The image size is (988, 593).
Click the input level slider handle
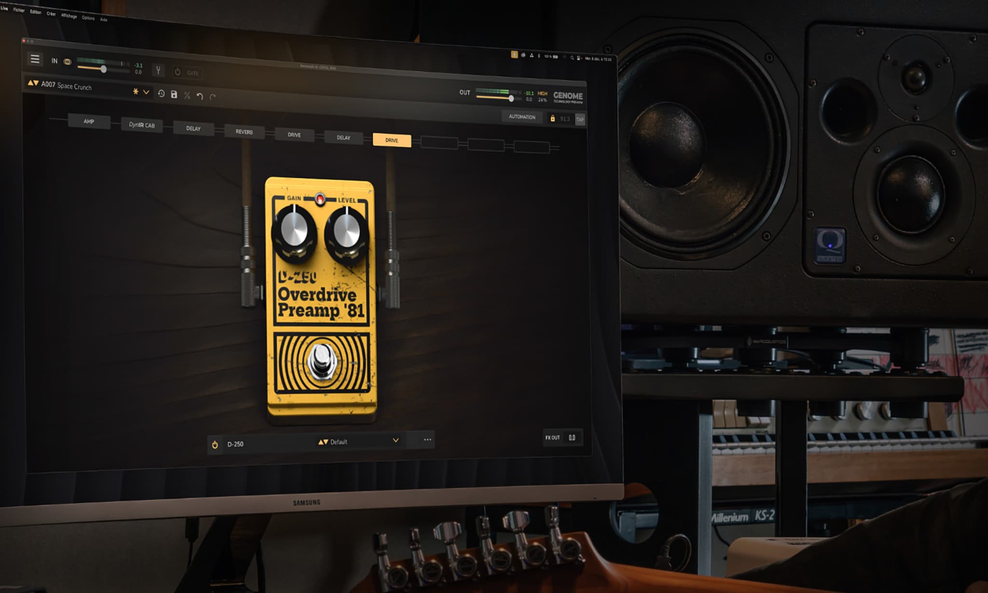point(103,69)
